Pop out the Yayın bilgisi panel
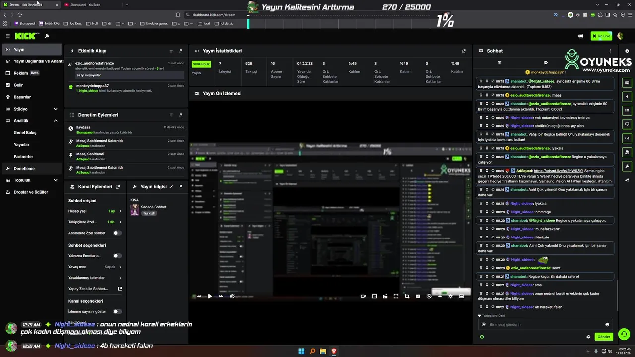Screen dimensions: 635x357 [x=180, y=187]
